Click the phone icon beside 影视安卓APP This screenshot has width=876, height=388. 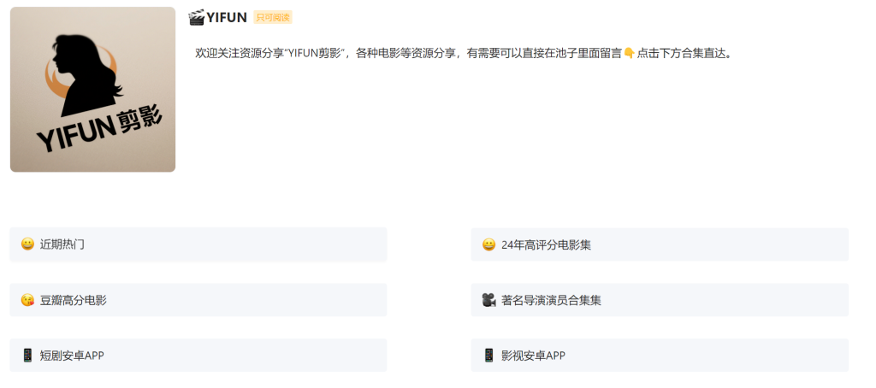pyautogui.click(x=488, y=355)
